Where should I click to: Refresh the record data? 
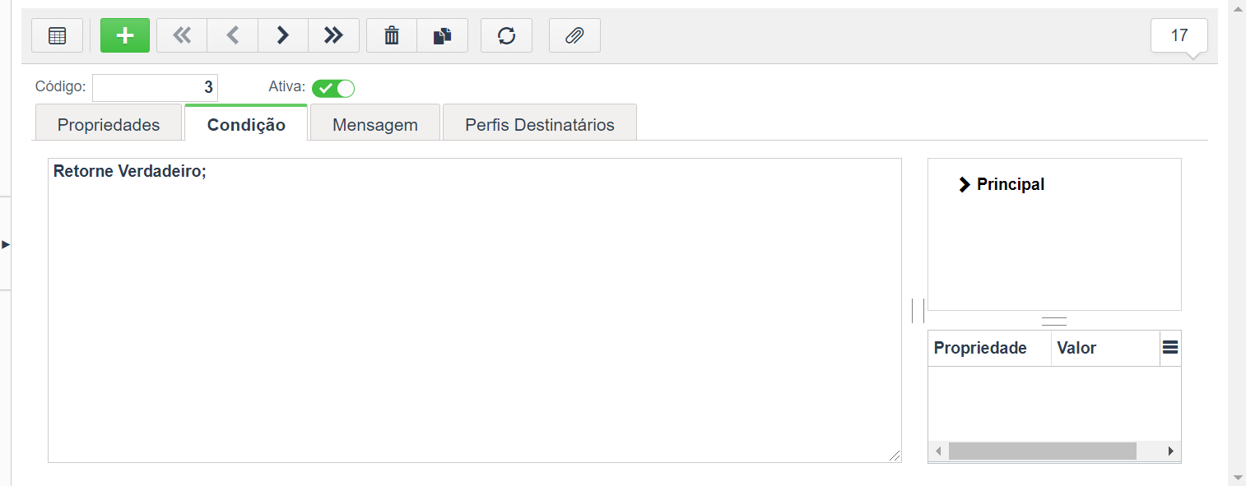click(506, 35)
